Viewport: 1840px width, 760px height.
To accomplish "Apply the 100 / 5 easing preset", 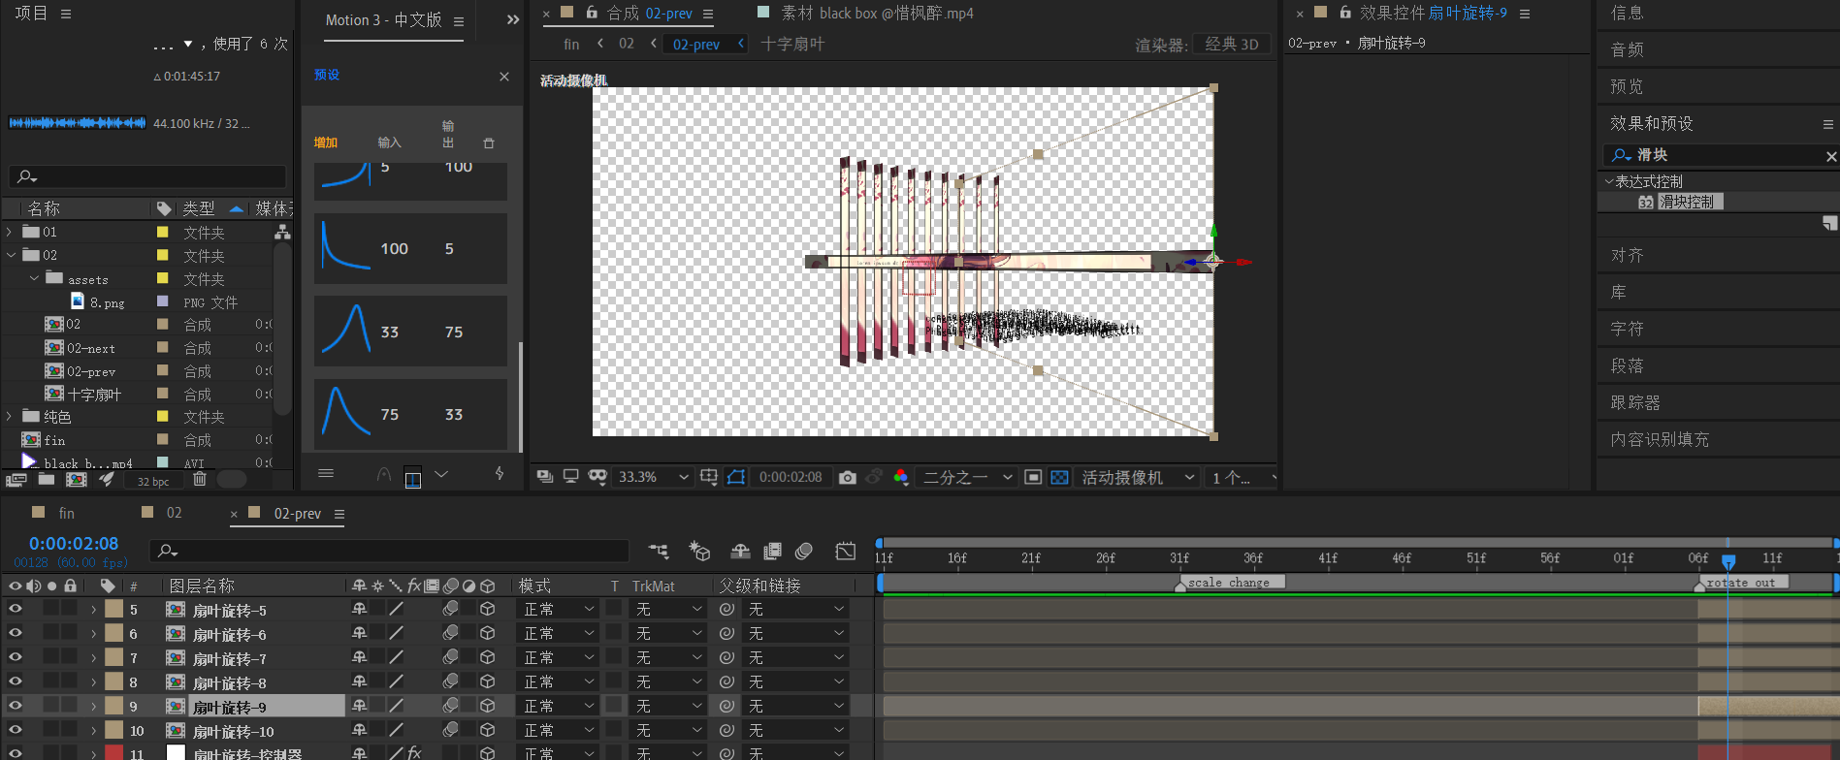I will coord(410,248).
